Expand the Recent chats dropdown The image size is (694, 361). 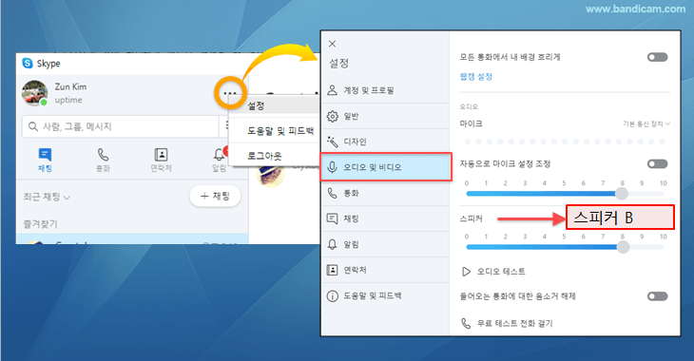pyautogui.click(x=47, y=197)
